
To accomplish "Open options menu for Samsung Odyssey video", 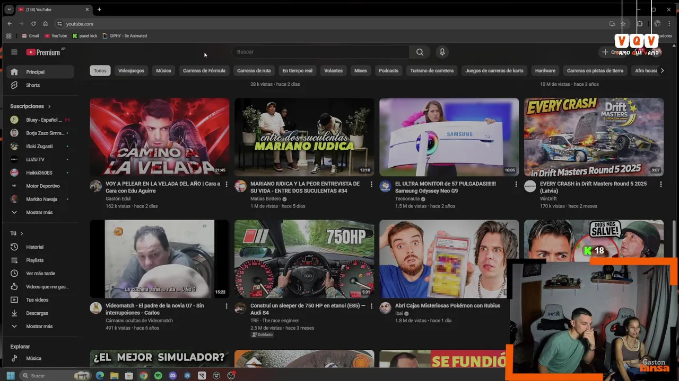I will (516, 184).
